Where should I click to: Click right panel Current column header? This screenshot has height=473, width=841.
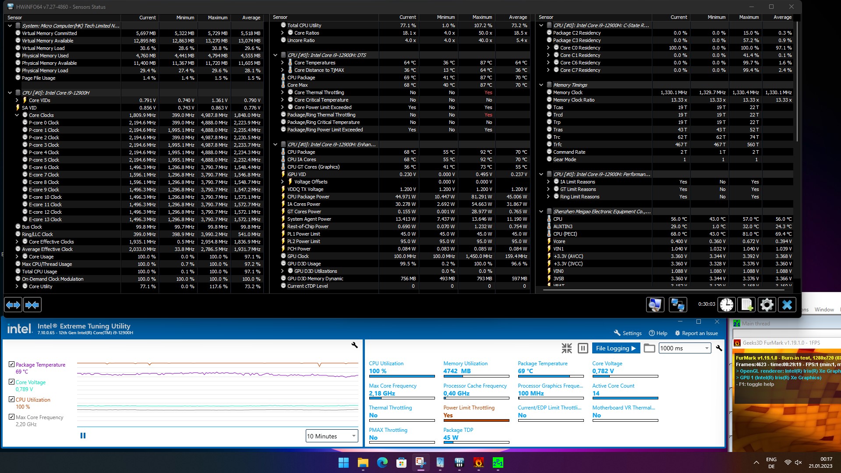point(671,17)
